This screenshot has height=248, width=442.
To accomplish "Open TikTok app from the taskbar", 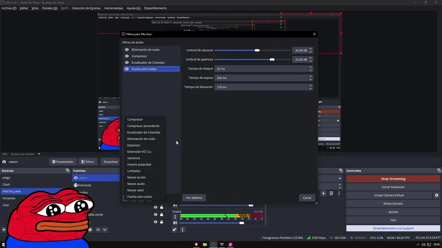I will [x=230, y=245].
